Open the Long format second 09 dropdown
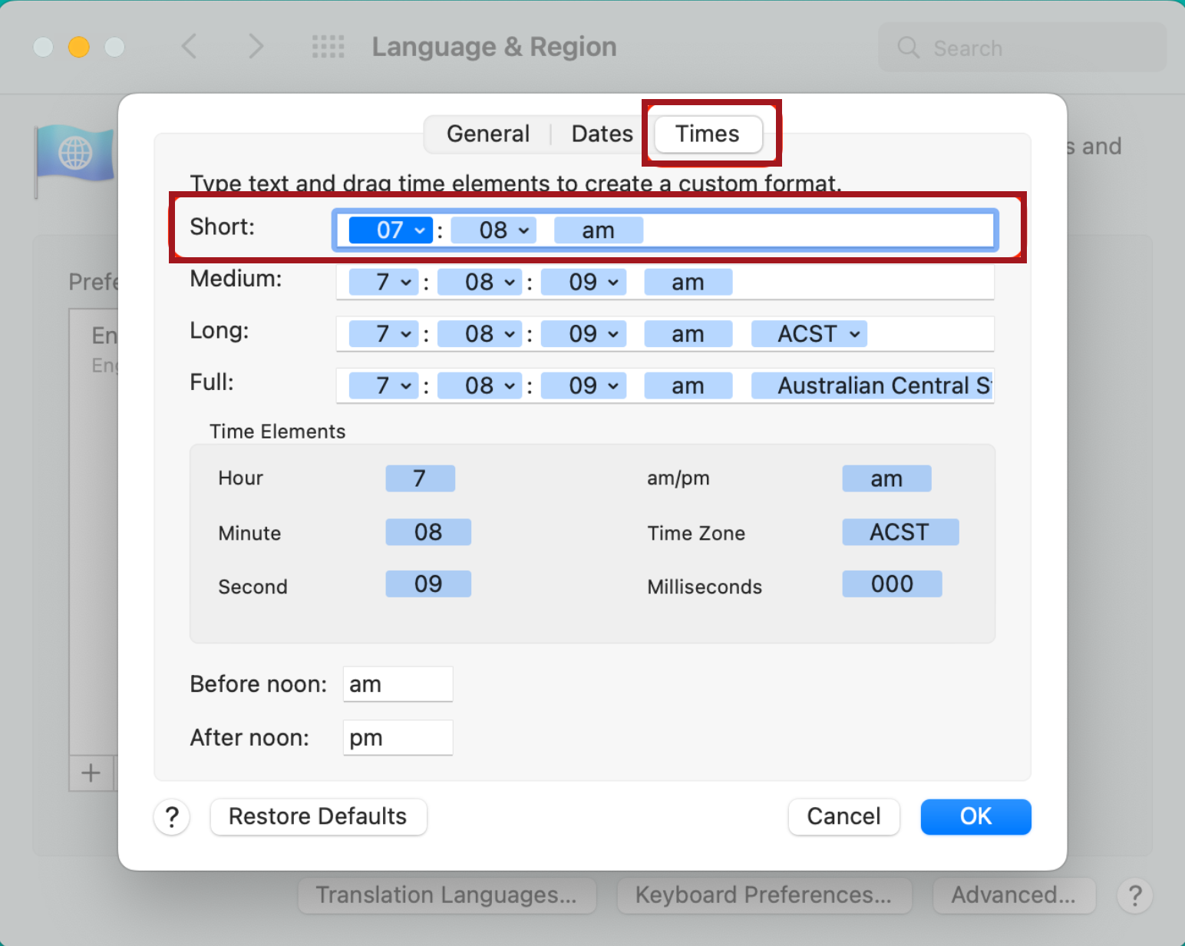1185x946 pixels. [x=583, y=334]
